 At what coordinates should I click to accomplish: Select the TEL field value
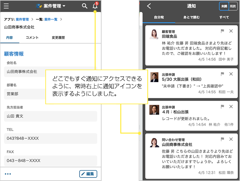point(51,139)
